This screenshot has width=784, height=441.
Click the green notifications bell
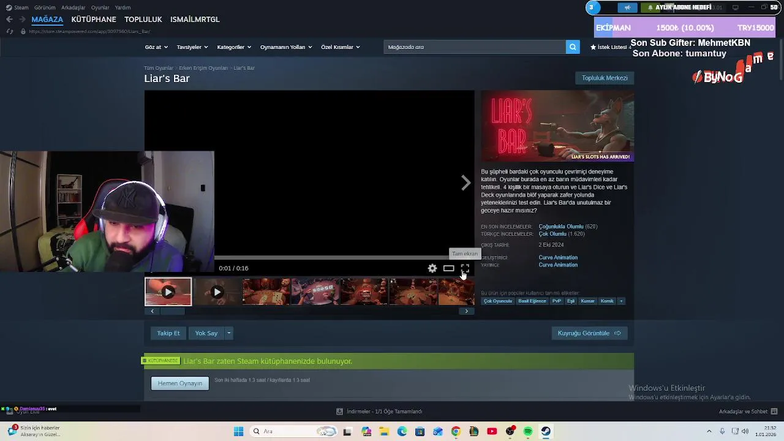[x=650, y=7]
